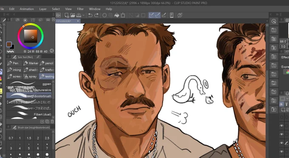Select the pencil sub tool group

click(x=47, y=63)
